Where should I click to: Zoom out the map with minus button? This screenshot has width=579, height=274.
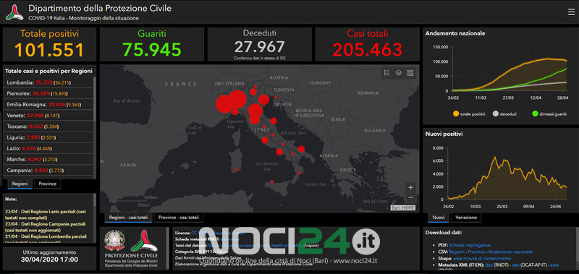pos(410,197)
